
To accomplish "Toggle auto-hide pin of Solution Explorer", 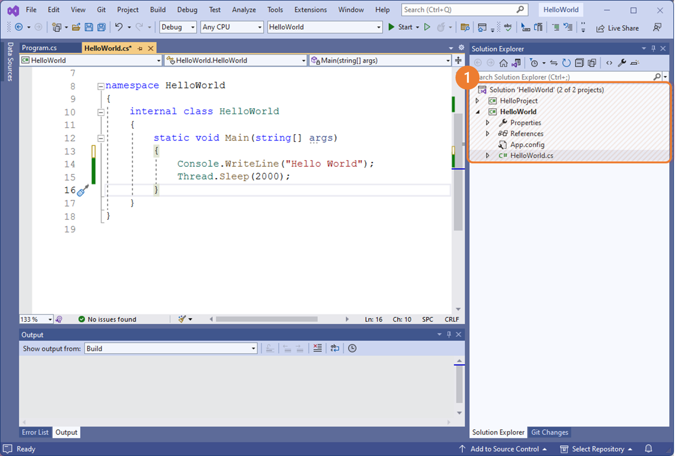I will 653,49.
